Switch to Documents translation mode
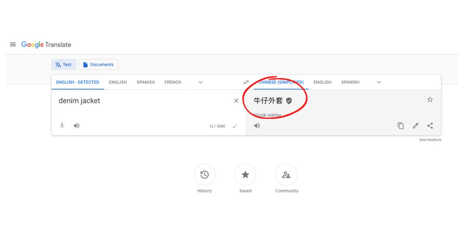464x245 pixels. [x=98, y=64]
